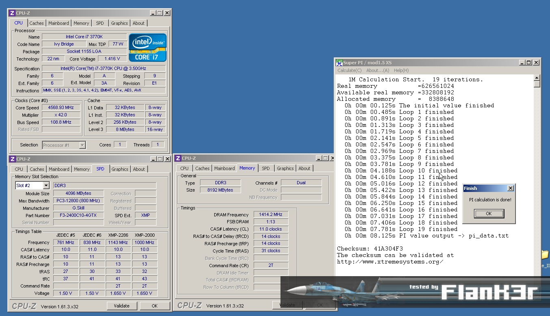Screen dimensions: 550x316
Task: Select Mainboard tab in Memory CPU-Z window
Action: 224,168
